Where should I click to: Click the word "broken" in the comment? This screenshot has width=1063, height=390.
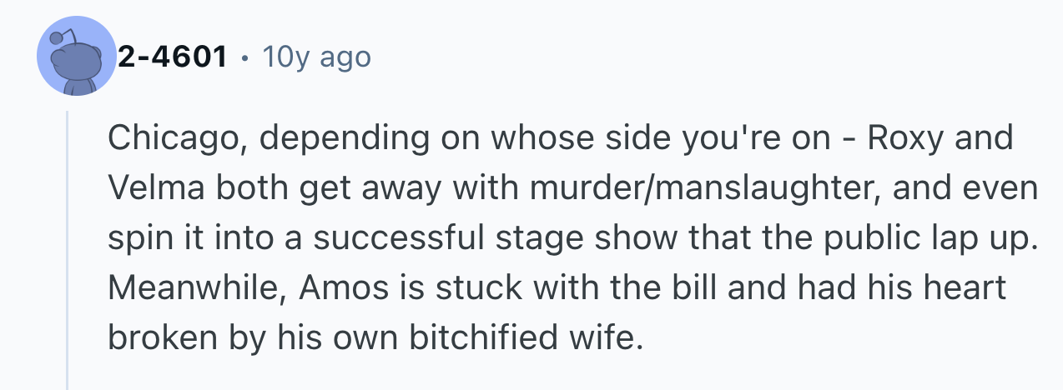pyautogui.click(x=159, y=338)
